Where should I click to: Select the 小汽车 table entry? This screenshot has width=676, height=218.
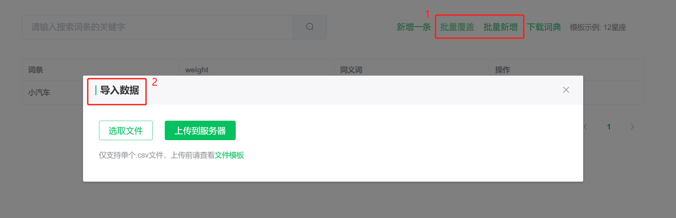click(x=39, y=92)
